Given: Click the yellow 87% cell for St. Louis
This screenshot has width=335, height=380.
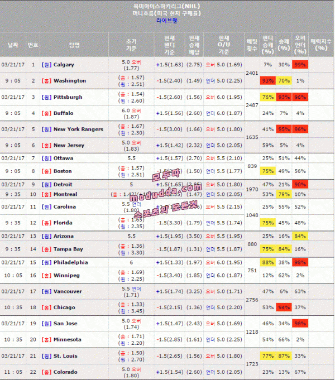Looking at the screenshot, I should 284,356.
